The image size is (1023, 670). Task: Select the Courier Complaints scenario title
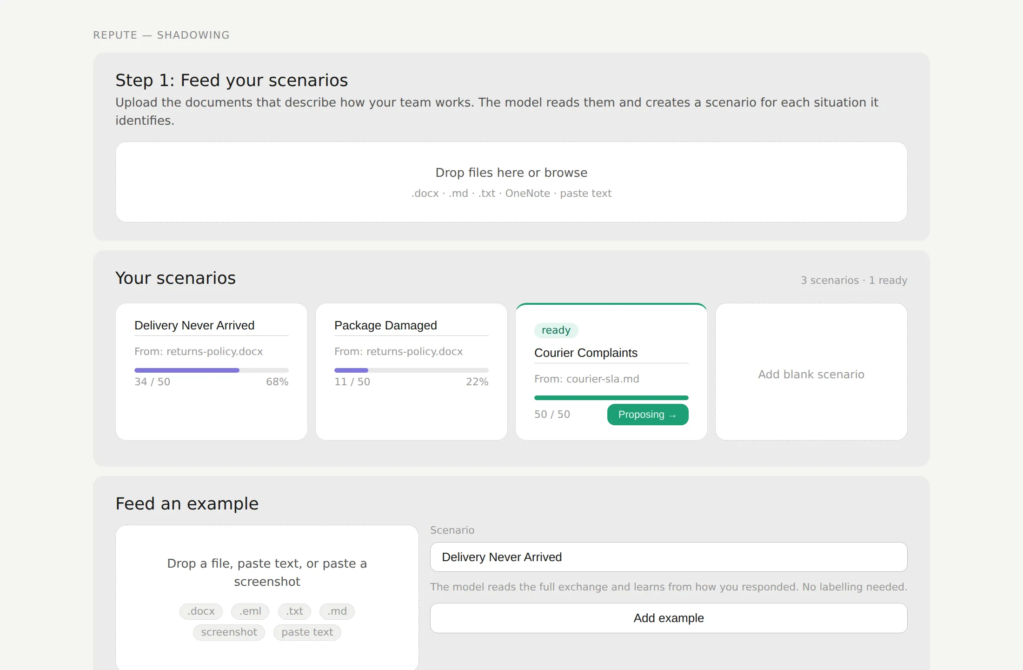[x=611, y=353]
